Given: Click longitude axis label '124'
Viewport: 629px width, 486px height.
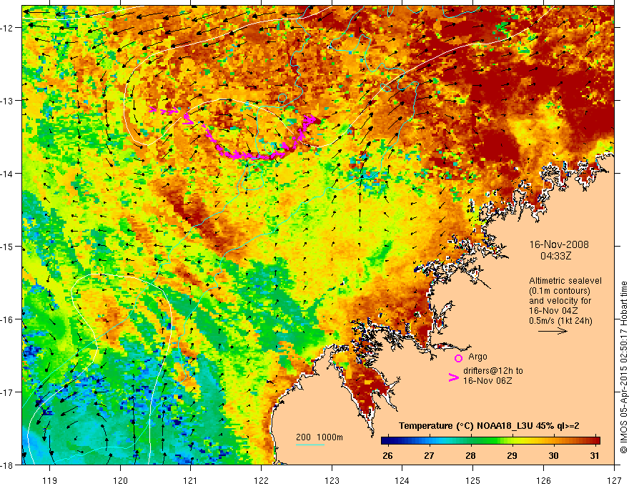Looking at the screenshot, I should 402,480.
